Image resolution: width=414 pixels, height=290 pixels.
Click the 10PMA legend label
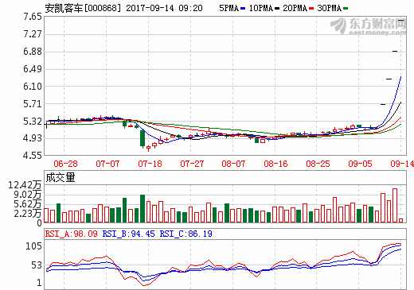point(261,8)
